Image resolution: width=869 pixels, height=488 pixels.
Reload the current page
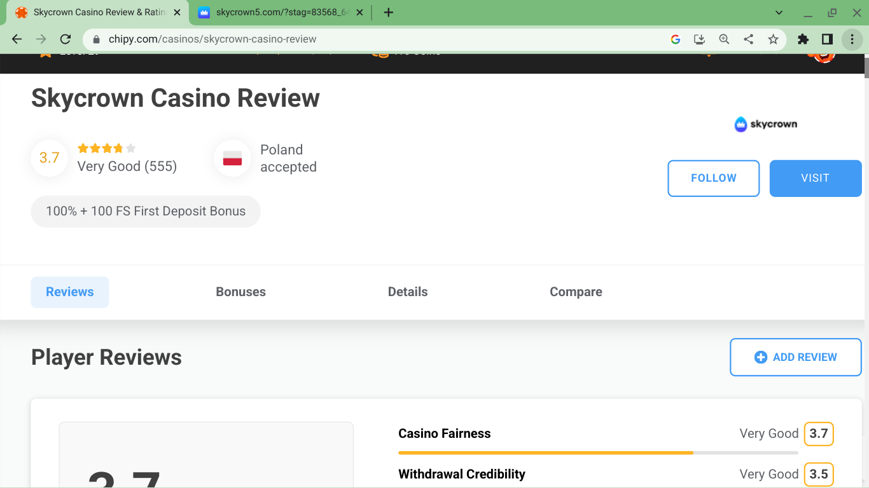click(x=65, y=39)
